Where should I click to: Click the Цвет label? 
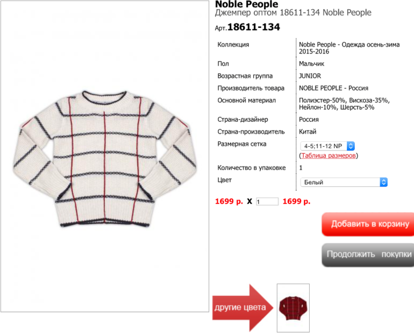click(224, 180)
